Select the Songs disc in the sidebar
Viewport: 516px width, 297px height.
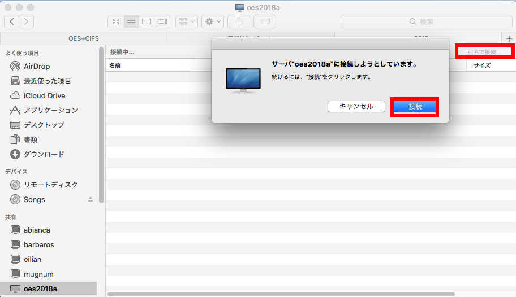34,199
